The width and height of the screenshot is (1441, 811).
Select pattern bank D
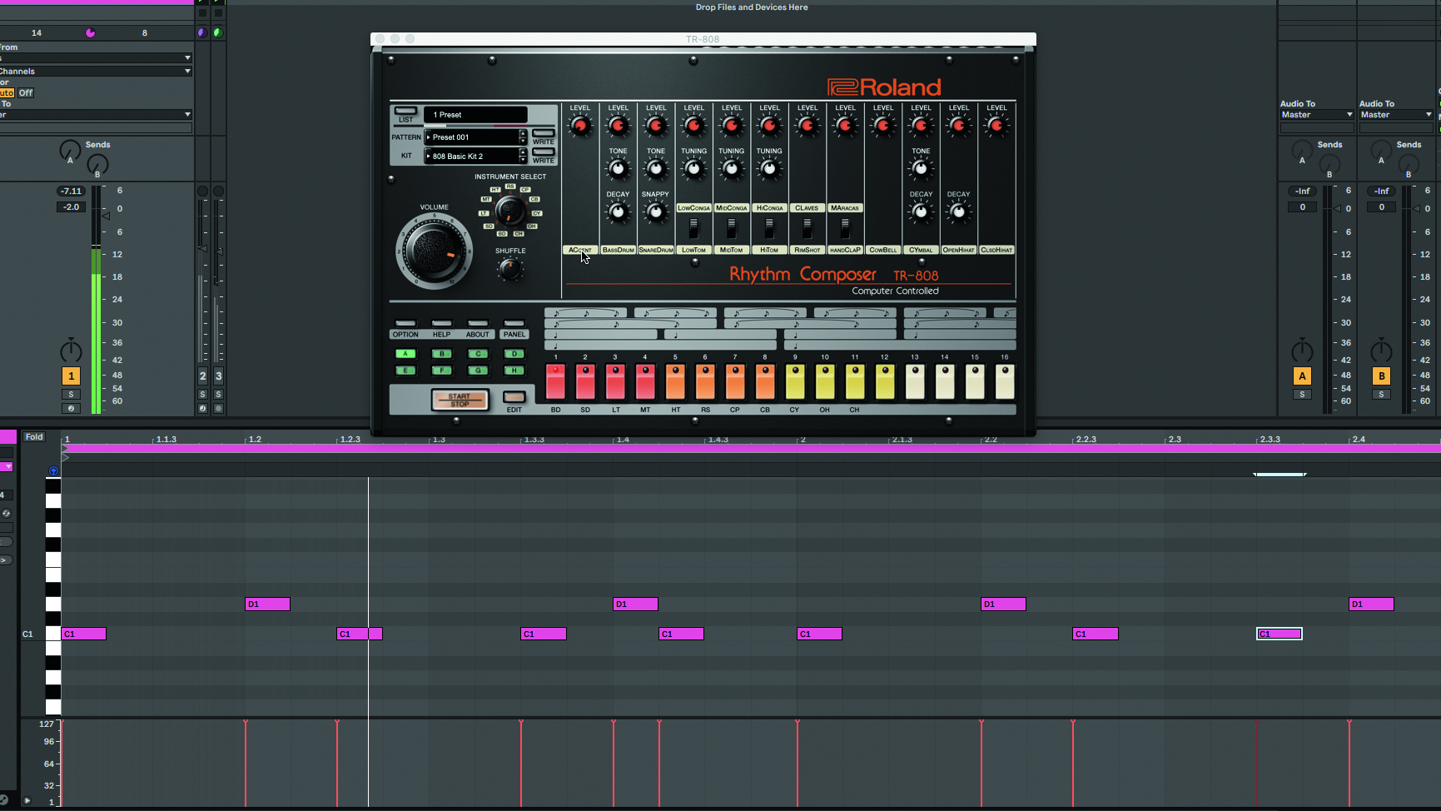[514, 354]
